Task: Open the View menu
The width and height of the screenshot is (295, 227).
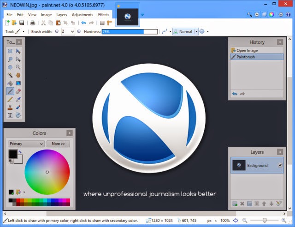Action: coord(32,15)
